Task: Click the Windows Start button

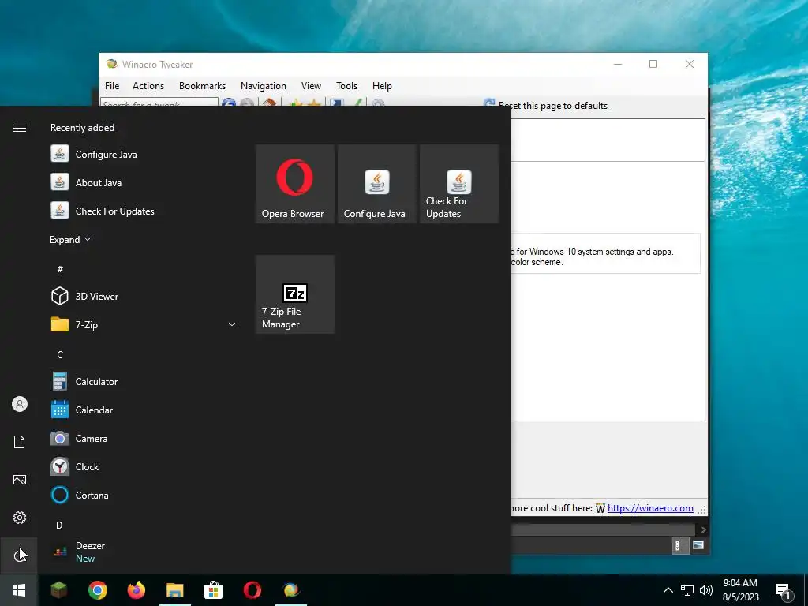Action: 19,590
